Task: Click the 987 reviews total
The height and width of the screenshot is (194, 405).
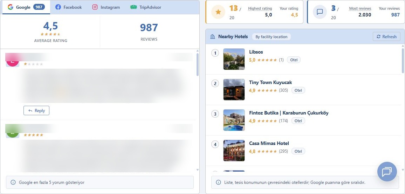Action: click(149, 28)
